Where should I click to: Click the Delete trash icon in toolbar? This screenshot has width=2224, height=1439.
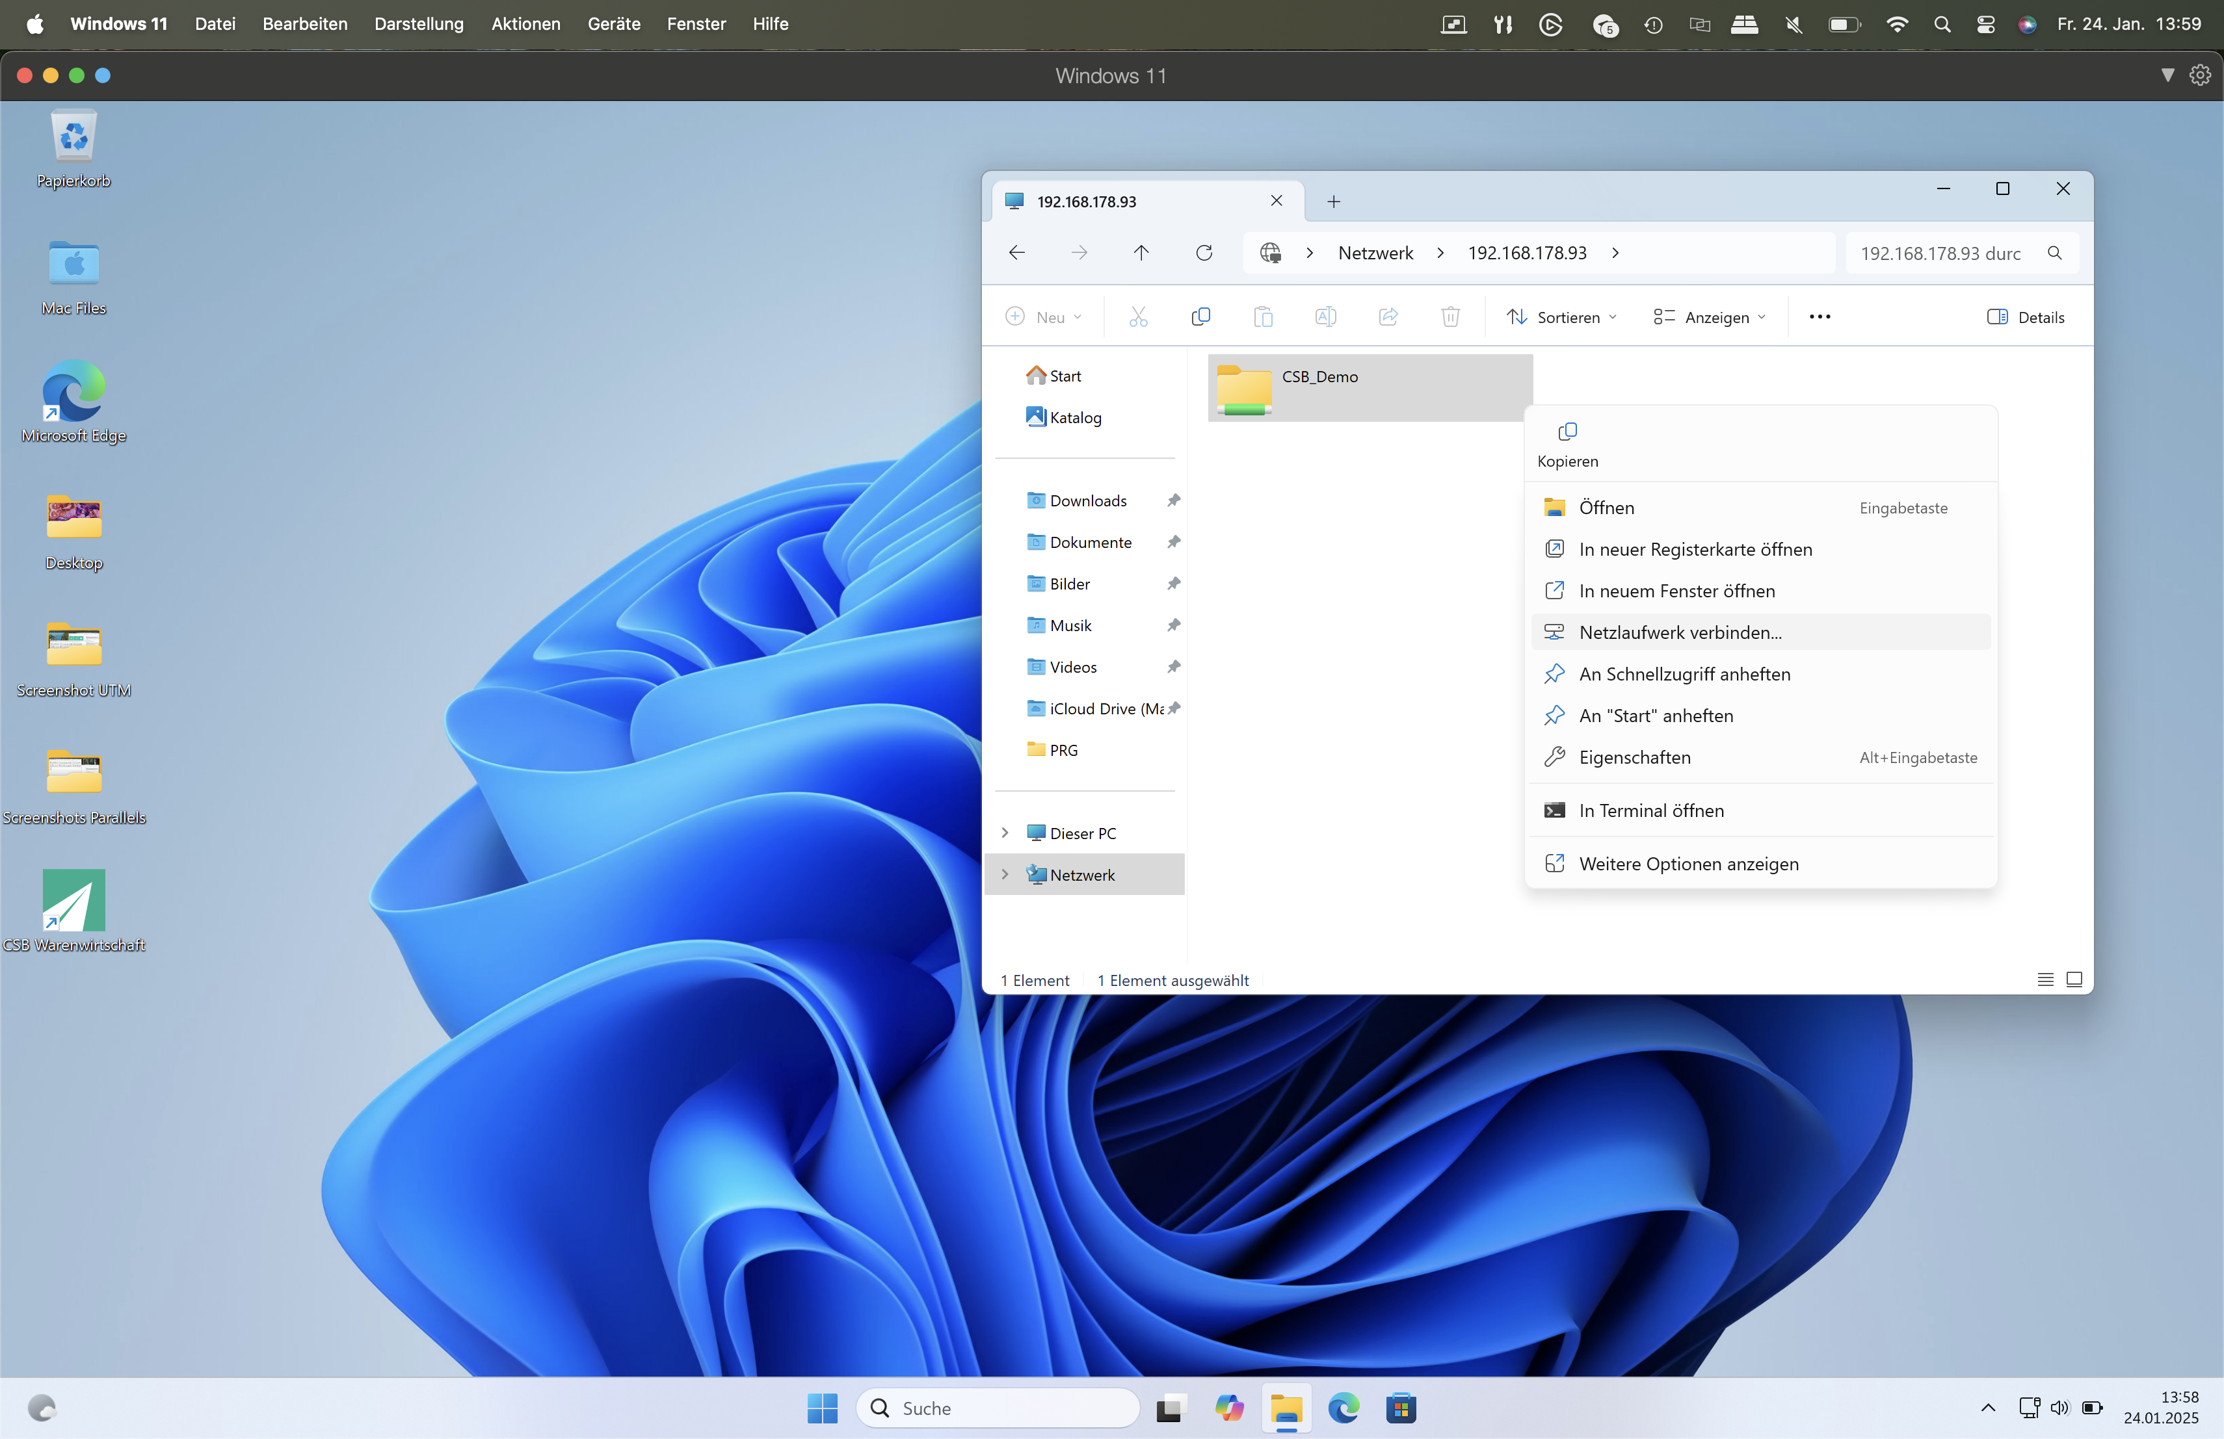(1450, 317)
